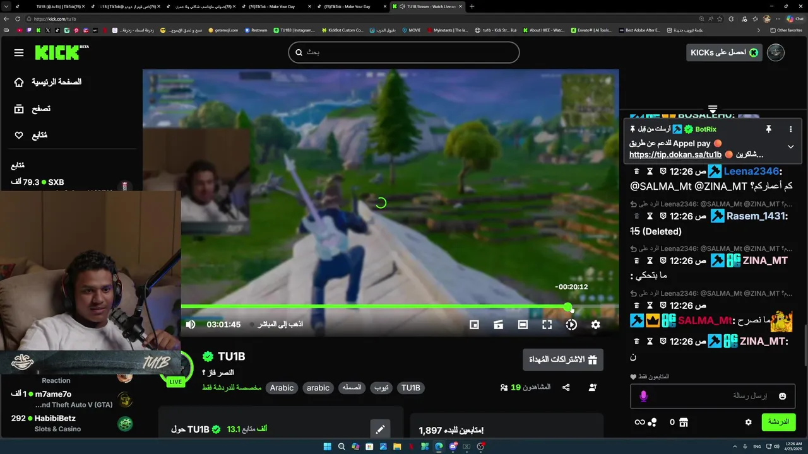Open HabibiBetz channel in sidebar

[x=69, y=423]
